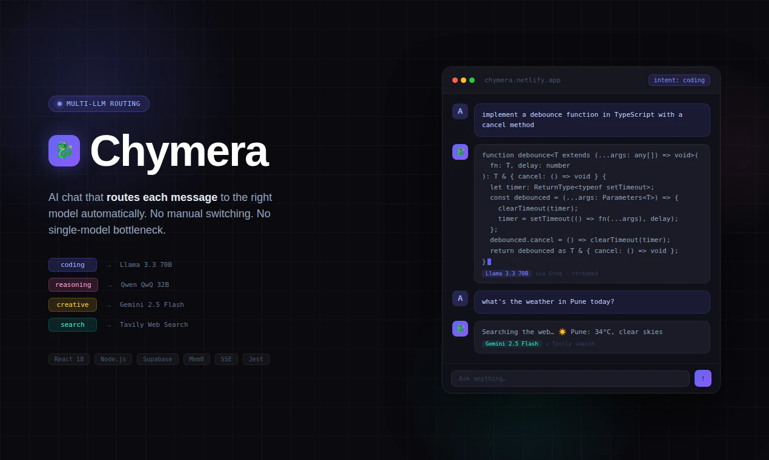Screen dimensions: 769x460
Task: Click the dragon assistant avatar next to code reply
Action: tap(460, 152)
